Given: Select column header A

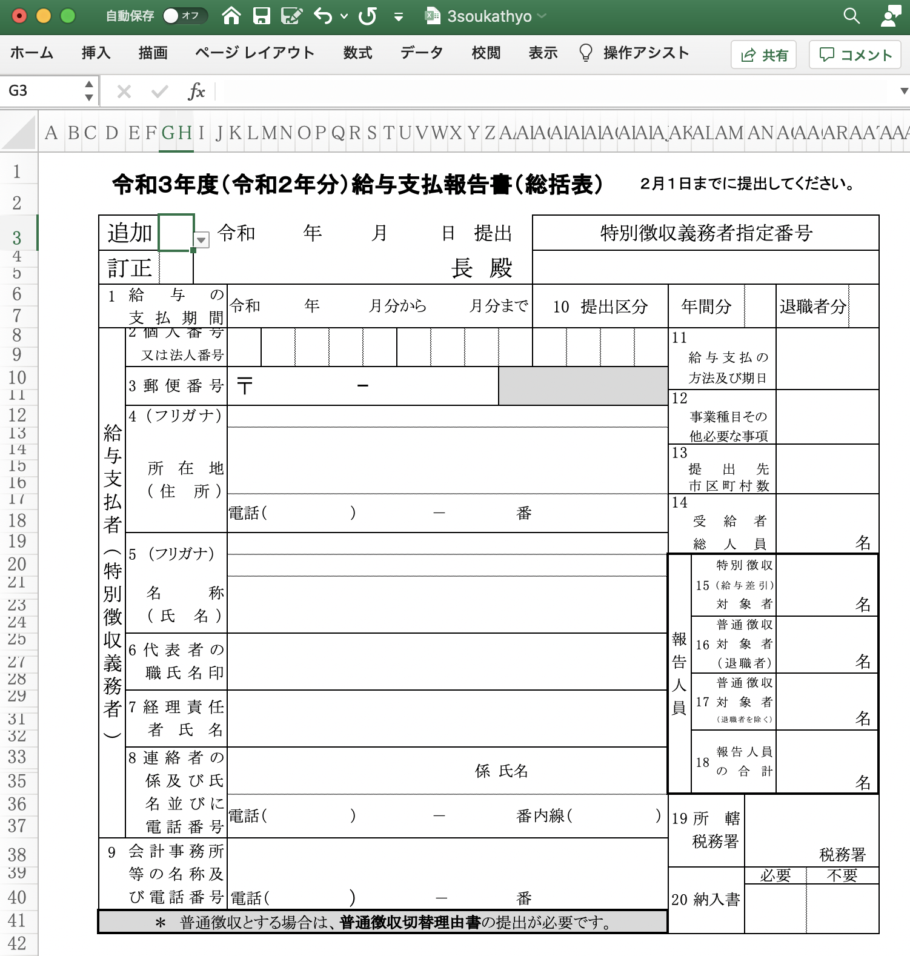Looking at the screenshot, I should (51, 132).
